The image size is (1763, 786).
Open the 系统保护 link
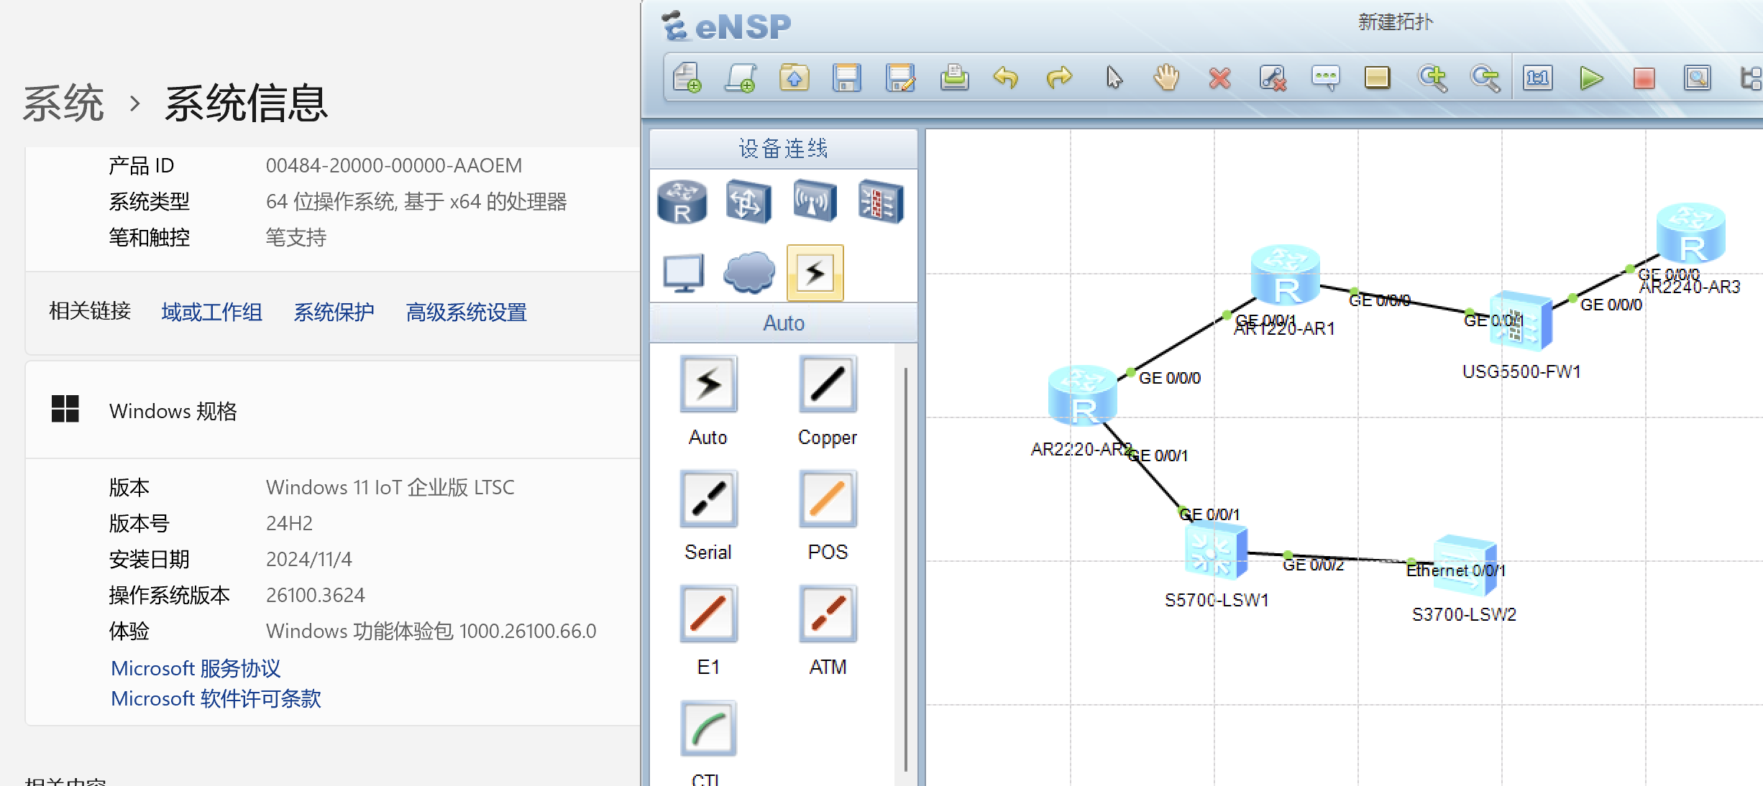click(x=334, y=312)
